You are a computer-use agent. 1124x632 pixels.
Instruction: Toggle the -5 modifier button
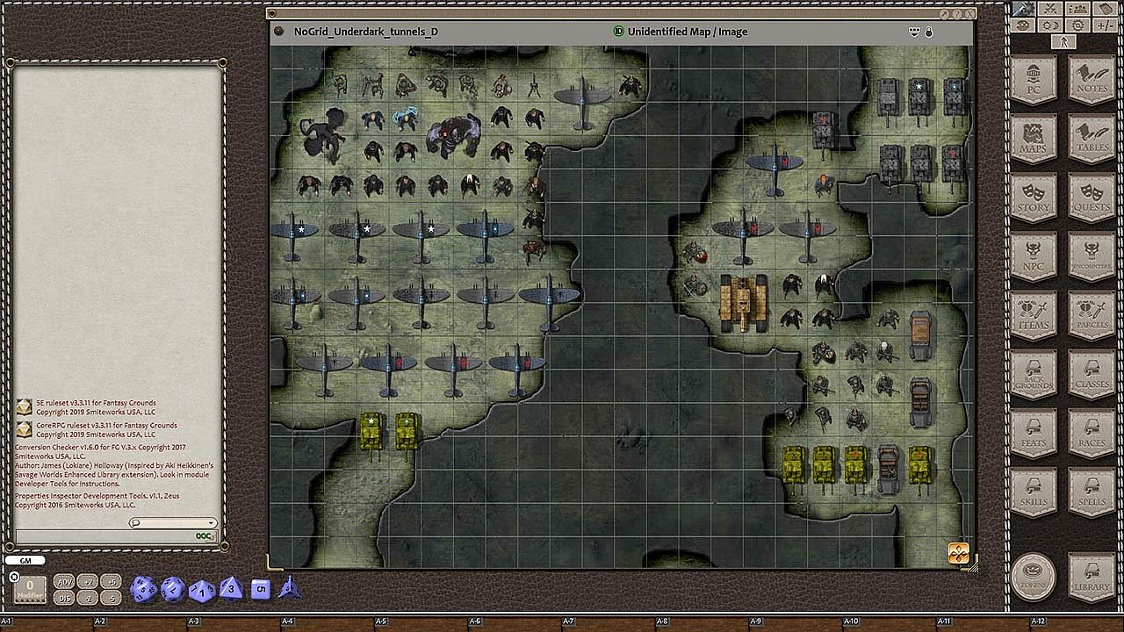click(x=111, y=598)
